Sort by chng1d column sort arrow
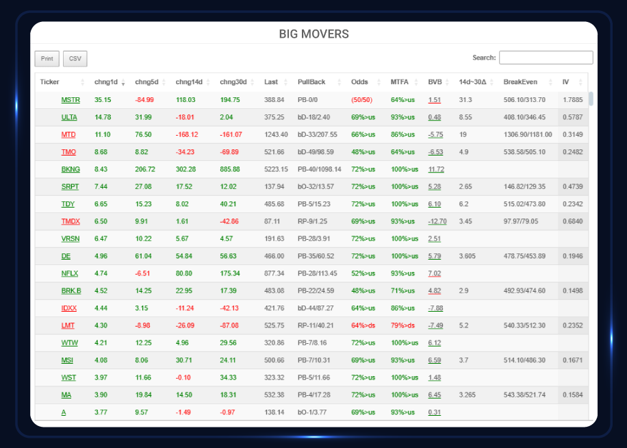 coord(123,82)
